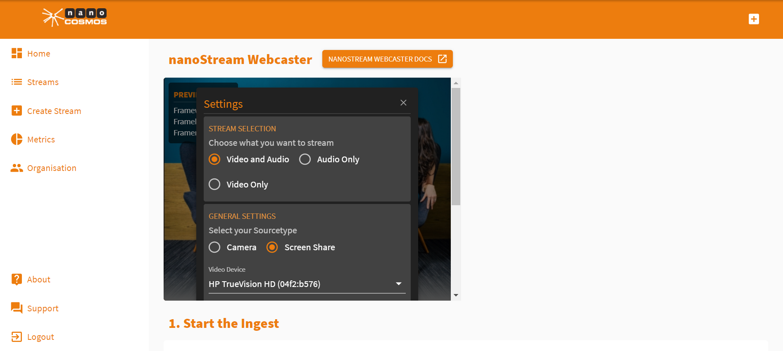
Task: Click the STREAM SELECTION heading
Action: tap(242, 129)
